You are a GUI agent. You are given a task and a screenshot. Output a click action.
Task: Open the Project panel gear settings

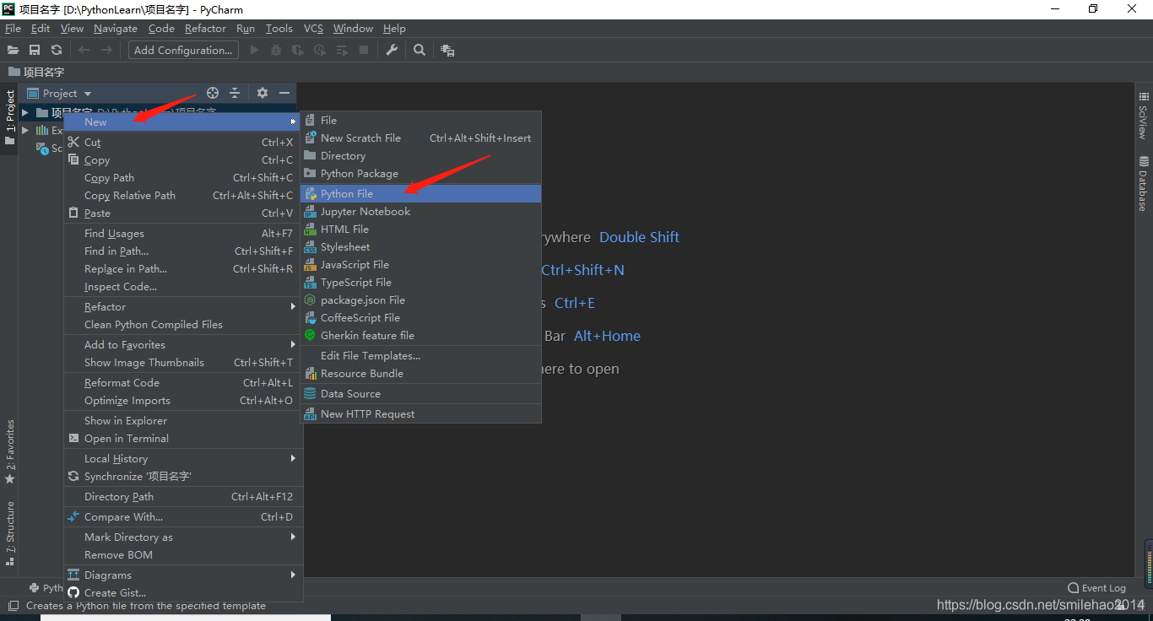tap(263, 93)
